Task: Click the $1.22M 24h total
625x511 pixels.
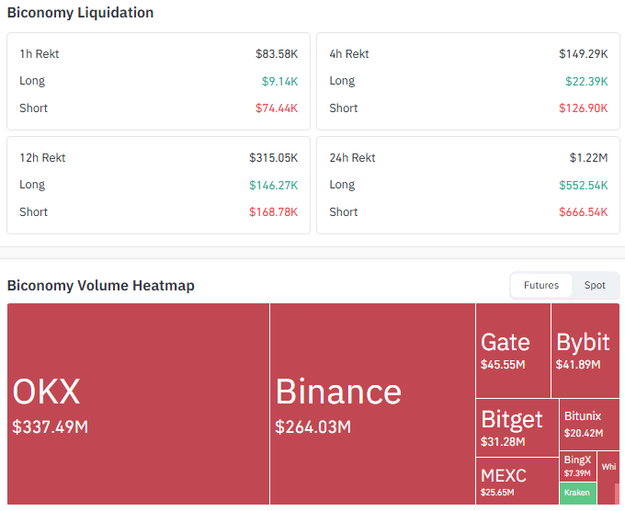Action: point(588,158)
